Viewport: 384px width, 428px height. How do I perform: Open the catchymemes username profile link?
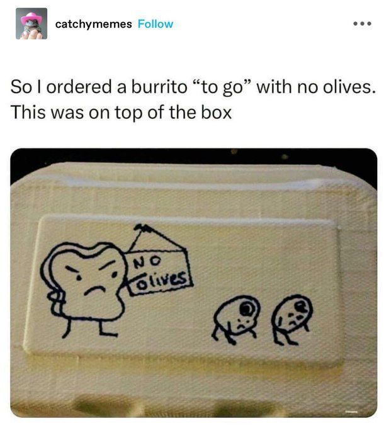[x=93, y=24]
